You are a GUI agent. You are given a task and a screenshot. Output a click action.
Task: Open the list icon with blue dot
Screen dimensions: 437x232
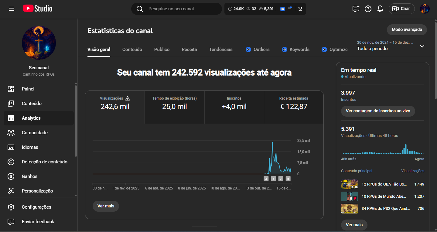click(x=290, y=9)
